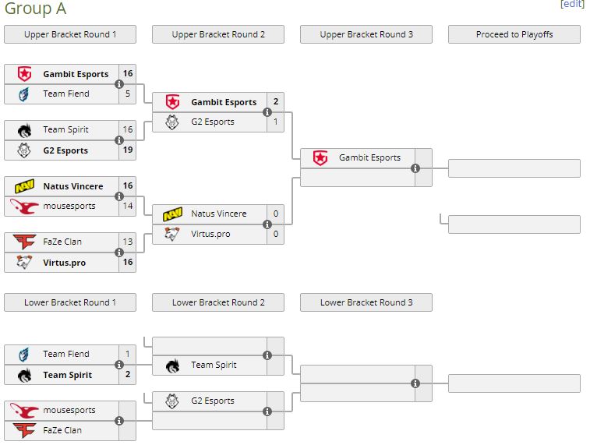Click the Team Spirit logo in Lower Round 2
The image size is (590, 445).
point(172,366)
